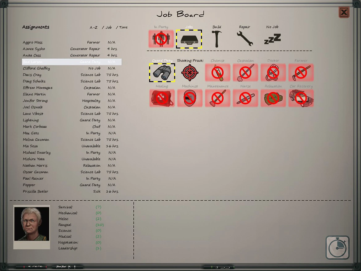Image resolution: width=361 pixels, height=271 pixels.
Task: Pick the Shooting Practice target icon
Action: coord(190,73)
